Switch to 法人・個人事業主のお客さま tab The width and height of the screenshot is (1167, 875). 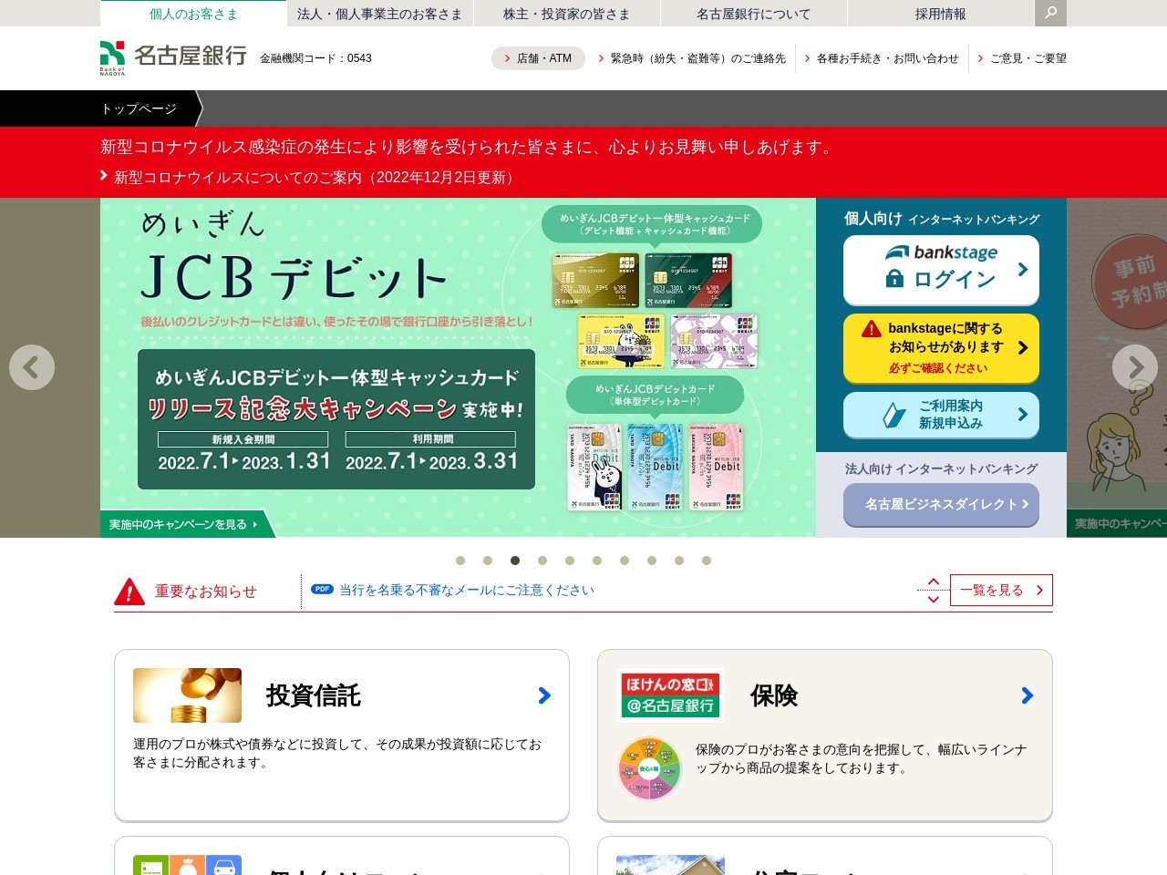(380, 14)
